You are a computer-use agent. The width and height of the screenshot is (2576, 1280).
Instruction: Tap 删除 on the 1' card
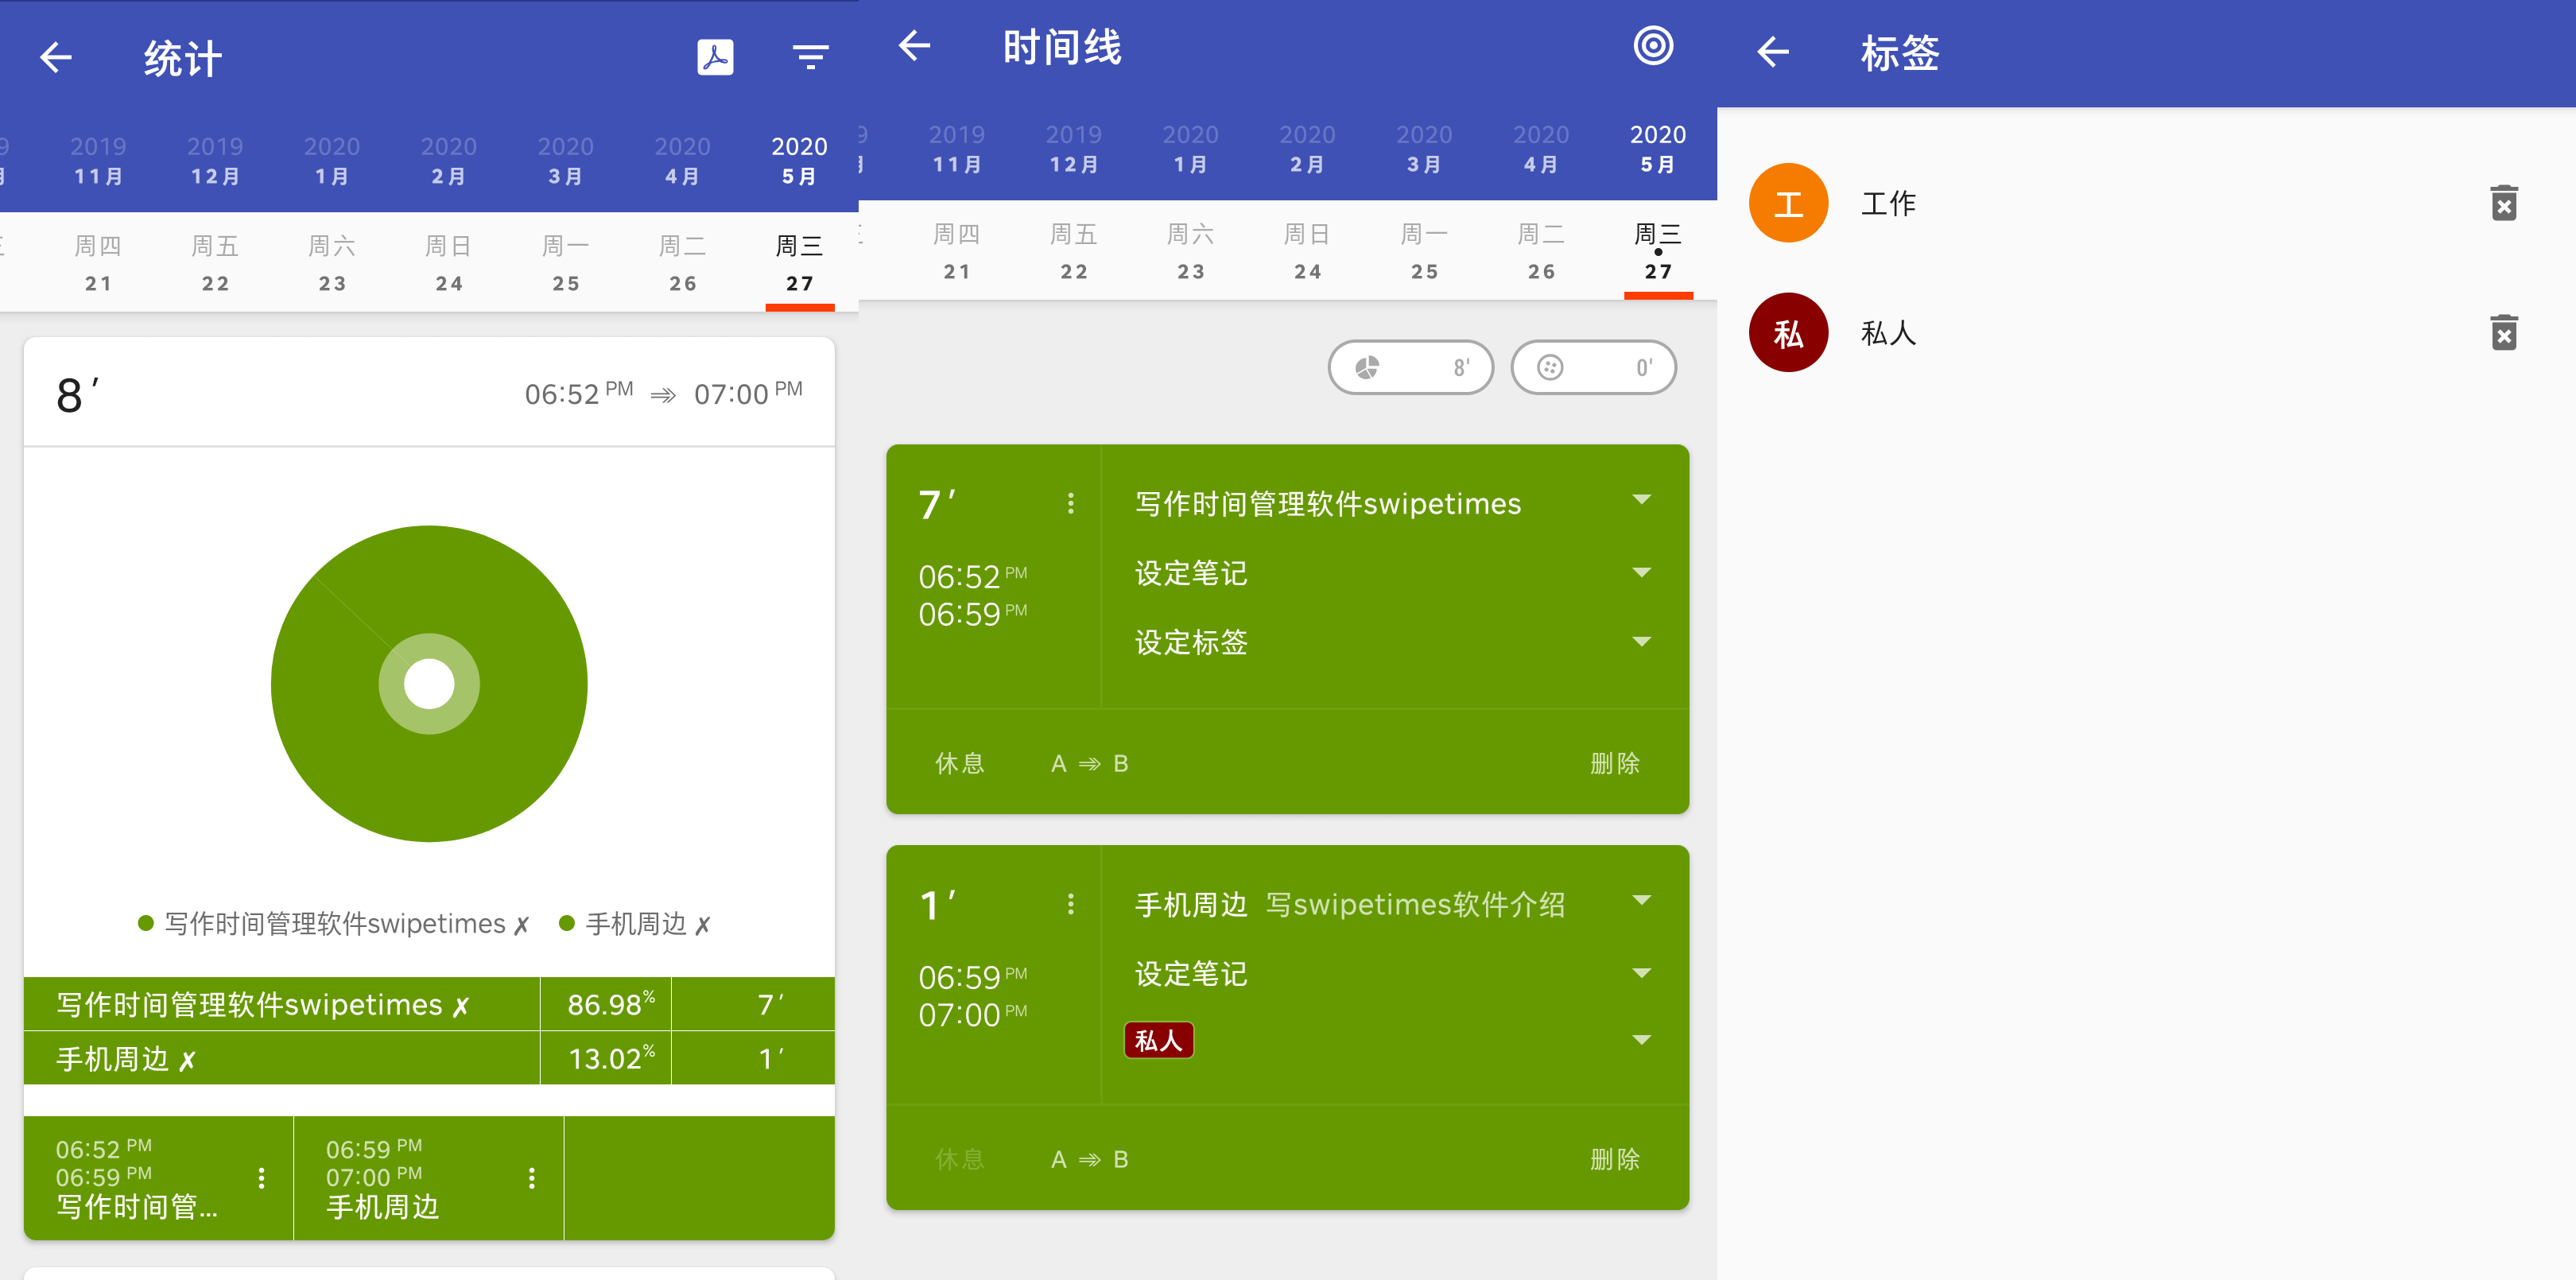coord(1614,1159)
